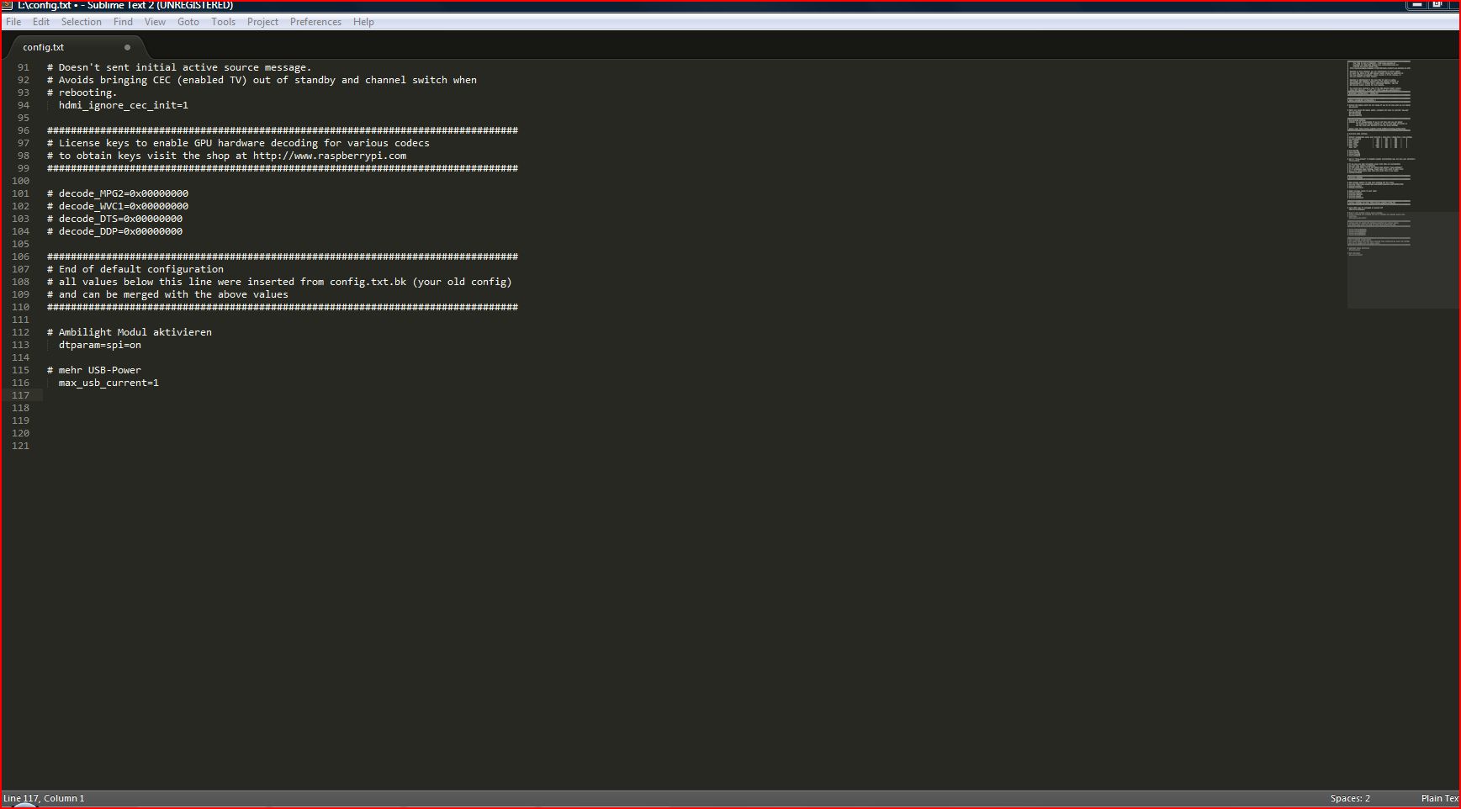Open the Tools menu
This screenshot has width=1461, height=809.
click(x=223, y=22)
